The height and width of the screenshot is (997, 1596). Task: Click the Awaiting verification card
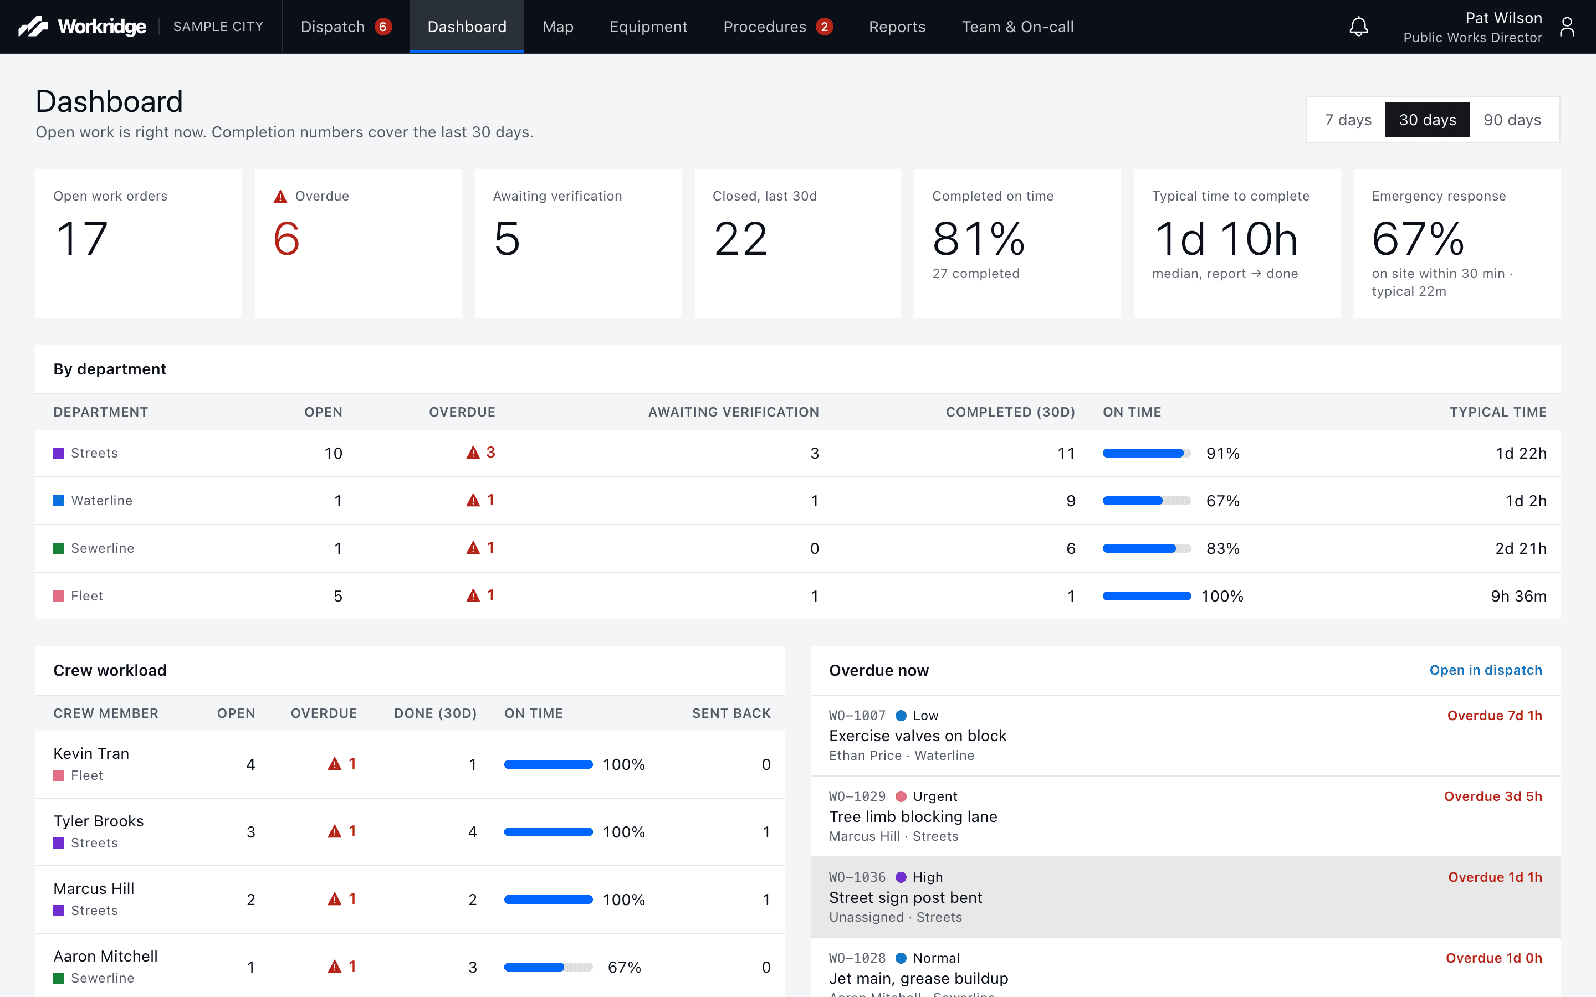578,243
